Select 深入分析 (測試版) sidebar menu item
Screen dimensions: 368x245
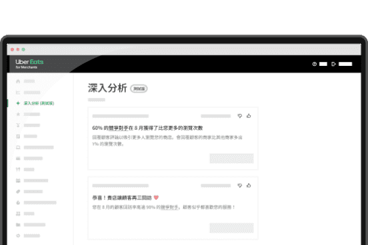[39, 103]
